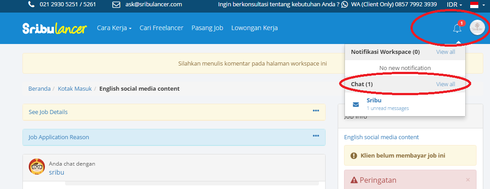Click the breadcrumb title English social media content
Image resolution: width=490 pixels, height=189 pixels.
[x=139, y=89]
